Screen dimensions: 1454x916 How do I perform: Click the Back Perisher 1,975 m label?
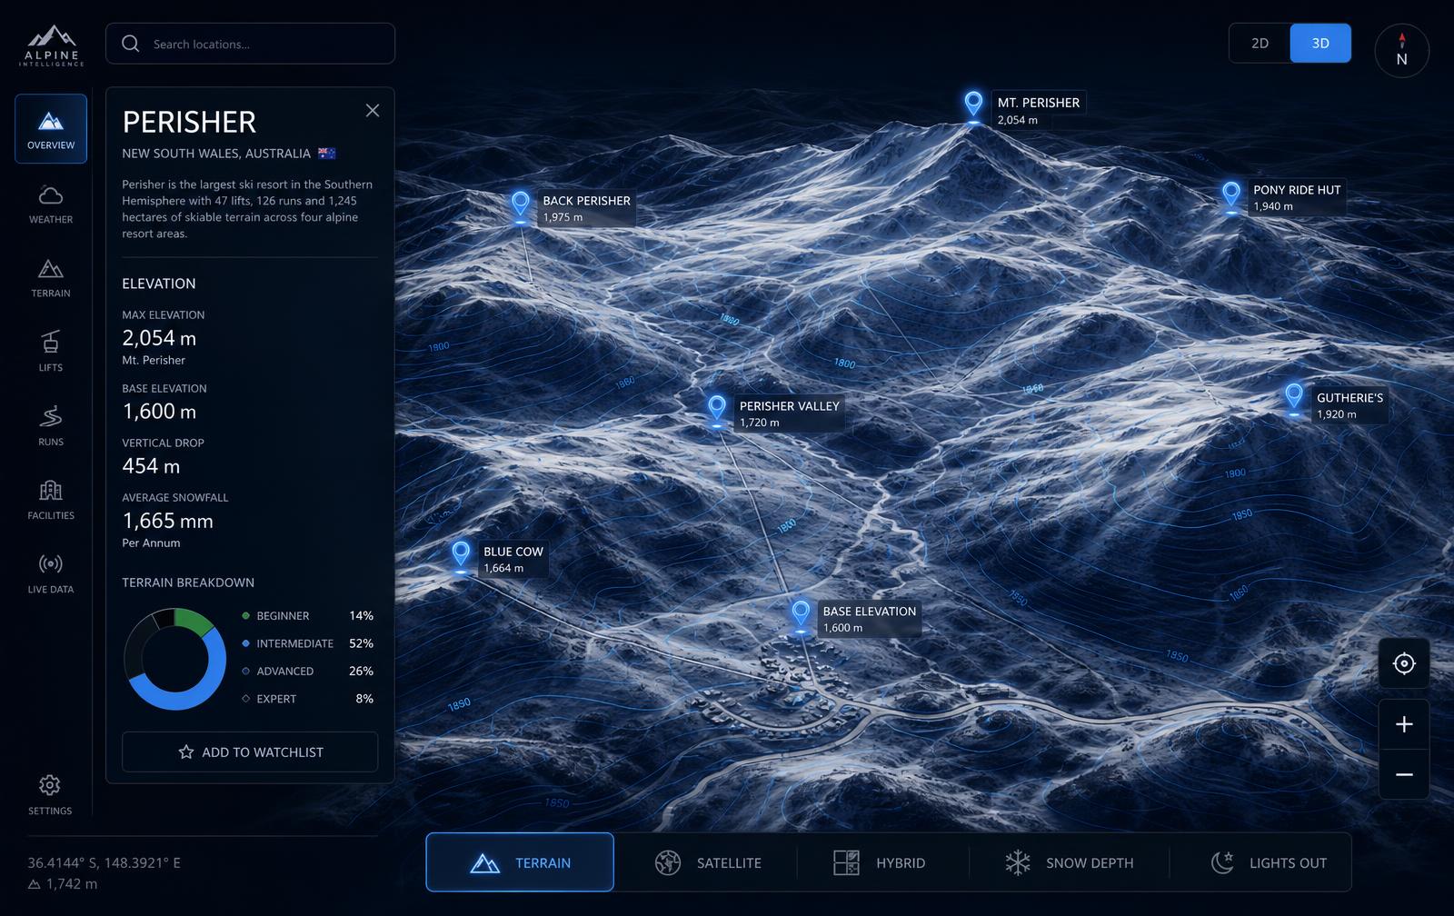pyautogui.click(x=586, y=208)
